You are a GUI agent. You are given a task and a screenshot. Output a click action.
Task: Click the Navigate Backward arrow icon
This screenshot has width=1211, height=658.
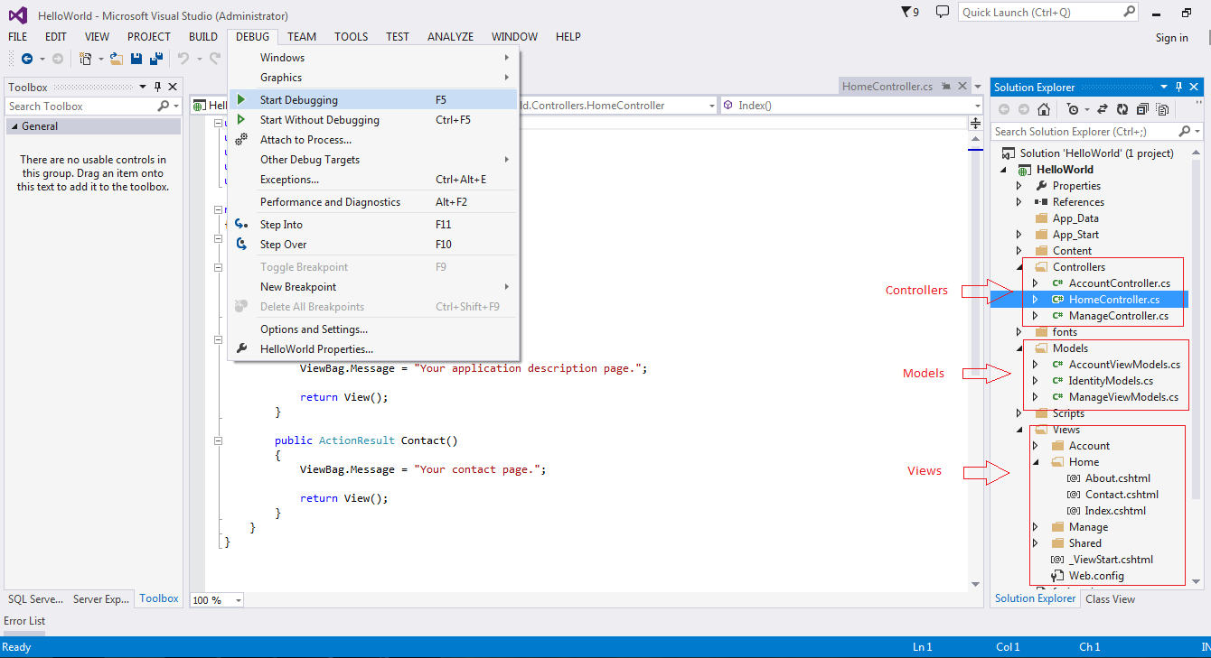pyautogui.click(x=27, y=59)
